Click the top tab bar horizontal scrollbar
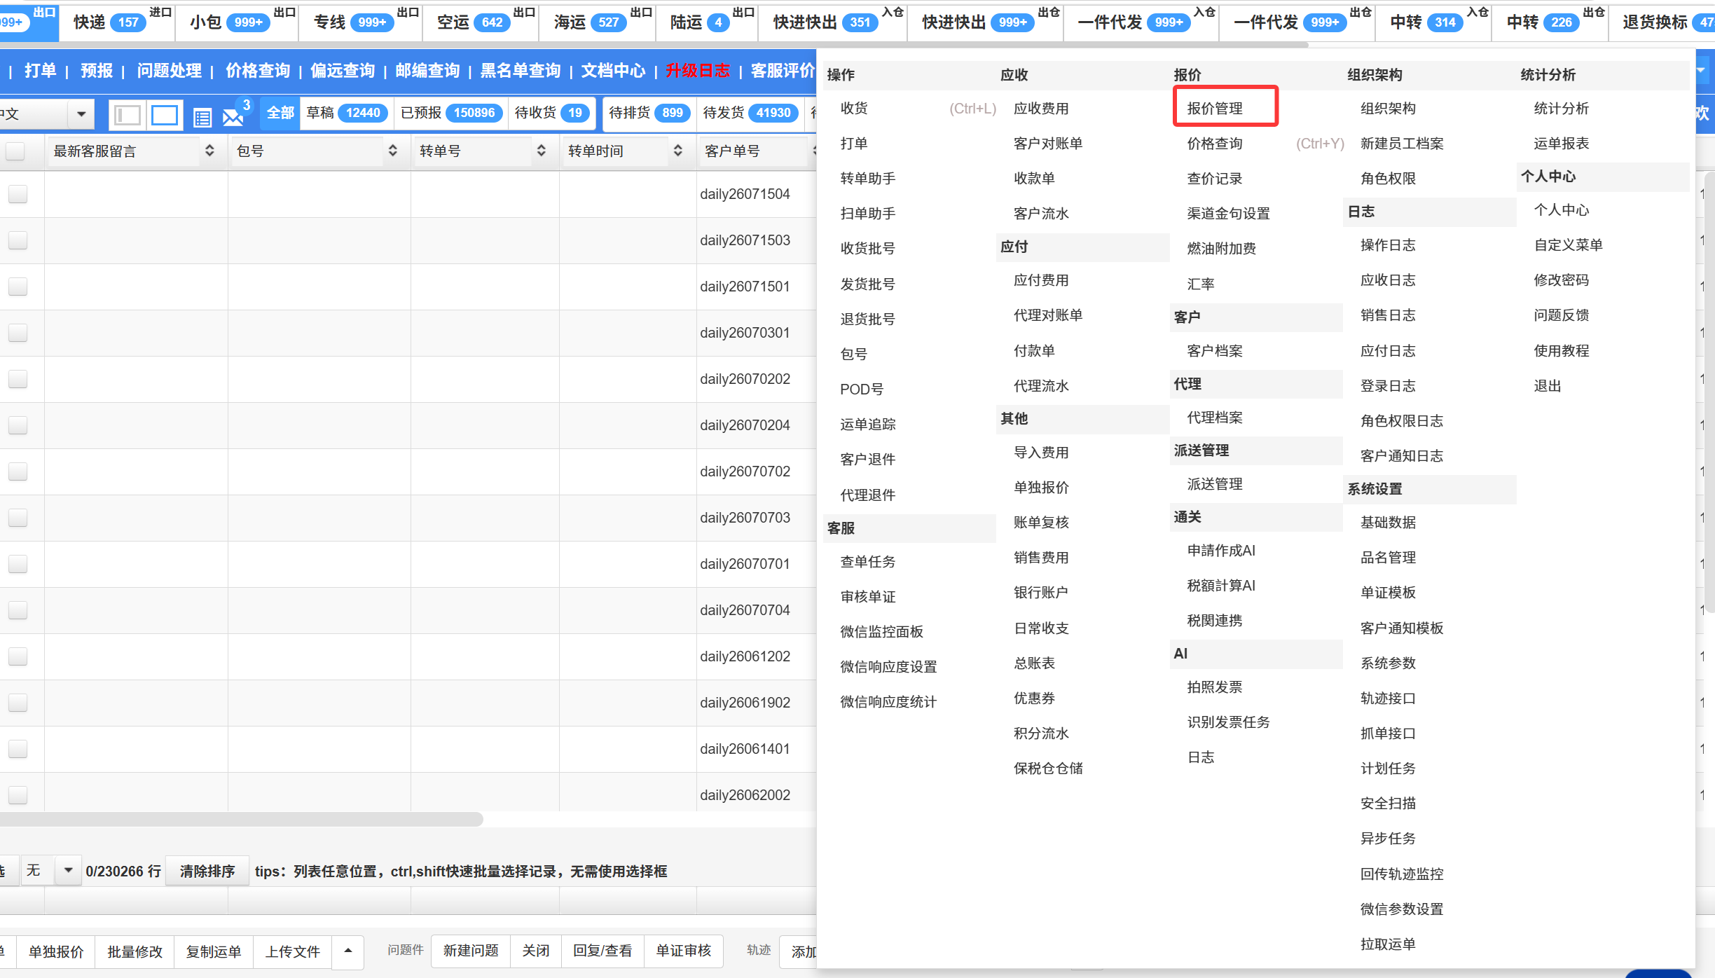The height and width of the screenshot is (978, 1715). (653, 45)
